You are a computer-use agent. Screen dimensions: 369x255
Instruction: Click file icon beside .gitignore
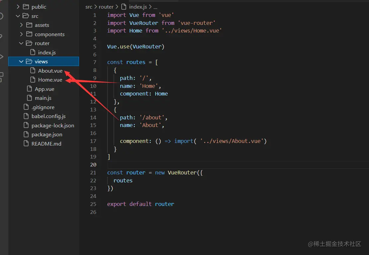click(x=26, y=107)
